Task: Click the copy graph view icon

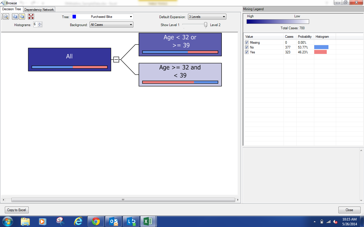Action: (15, 16)
